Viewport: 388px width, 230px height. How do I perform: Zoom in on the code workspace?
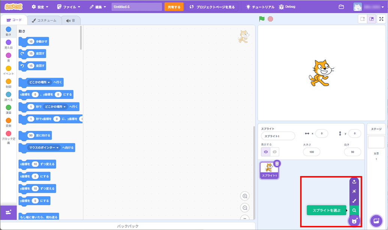245,196
